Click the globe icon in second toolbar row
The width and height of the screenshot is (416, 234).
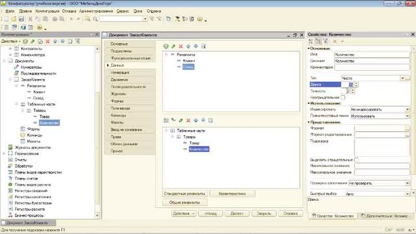click(23, 27)
